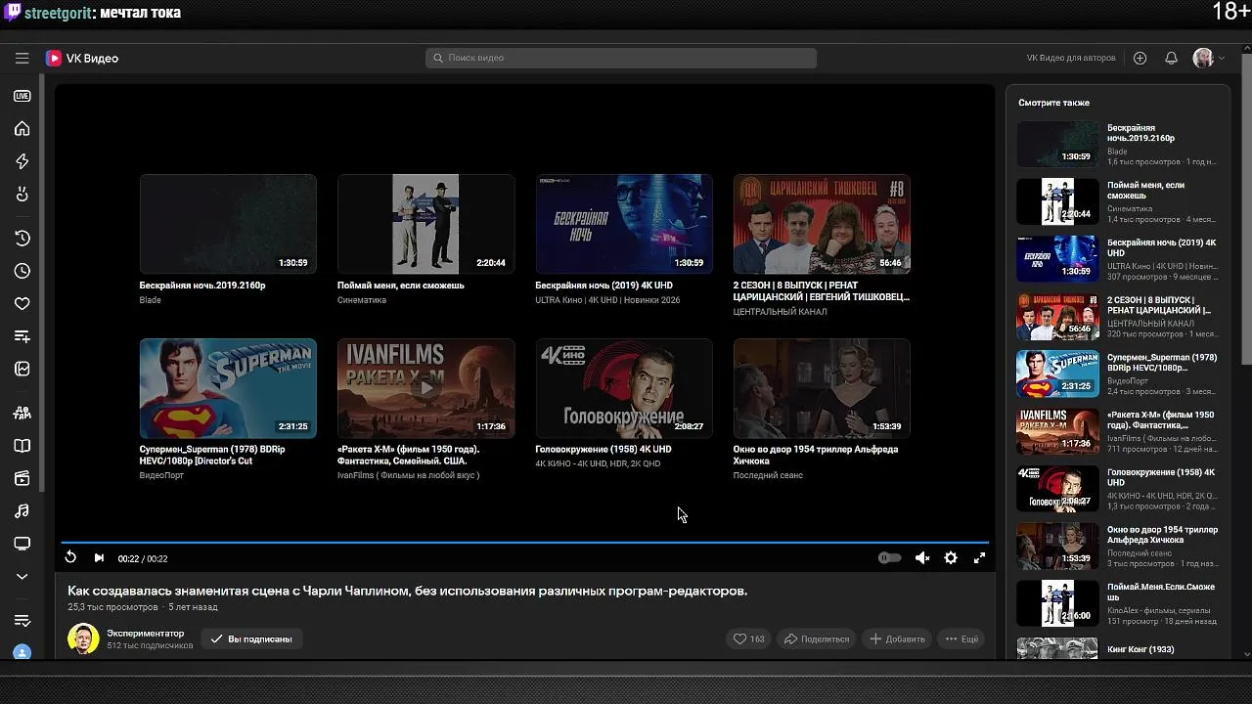Open the ДОТАМ sidebar icon
1252x704 pixels.
point(22,413)
